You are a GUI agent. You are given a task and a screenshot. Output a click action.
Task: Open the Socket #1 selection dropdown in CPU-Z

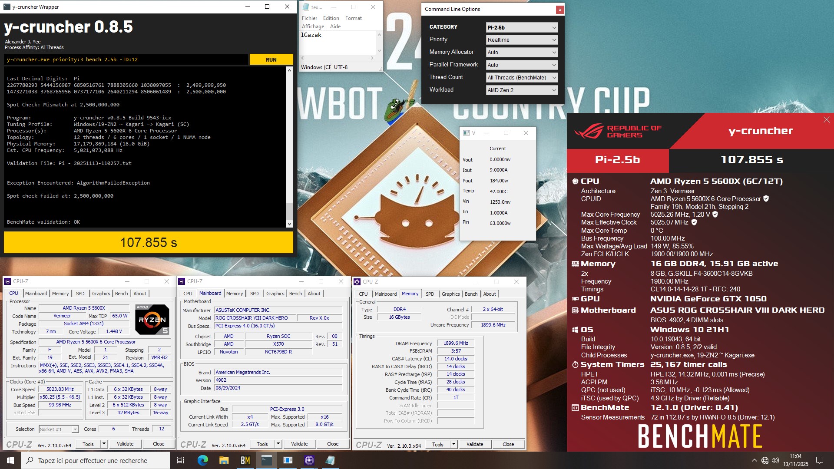coord(59,429)
